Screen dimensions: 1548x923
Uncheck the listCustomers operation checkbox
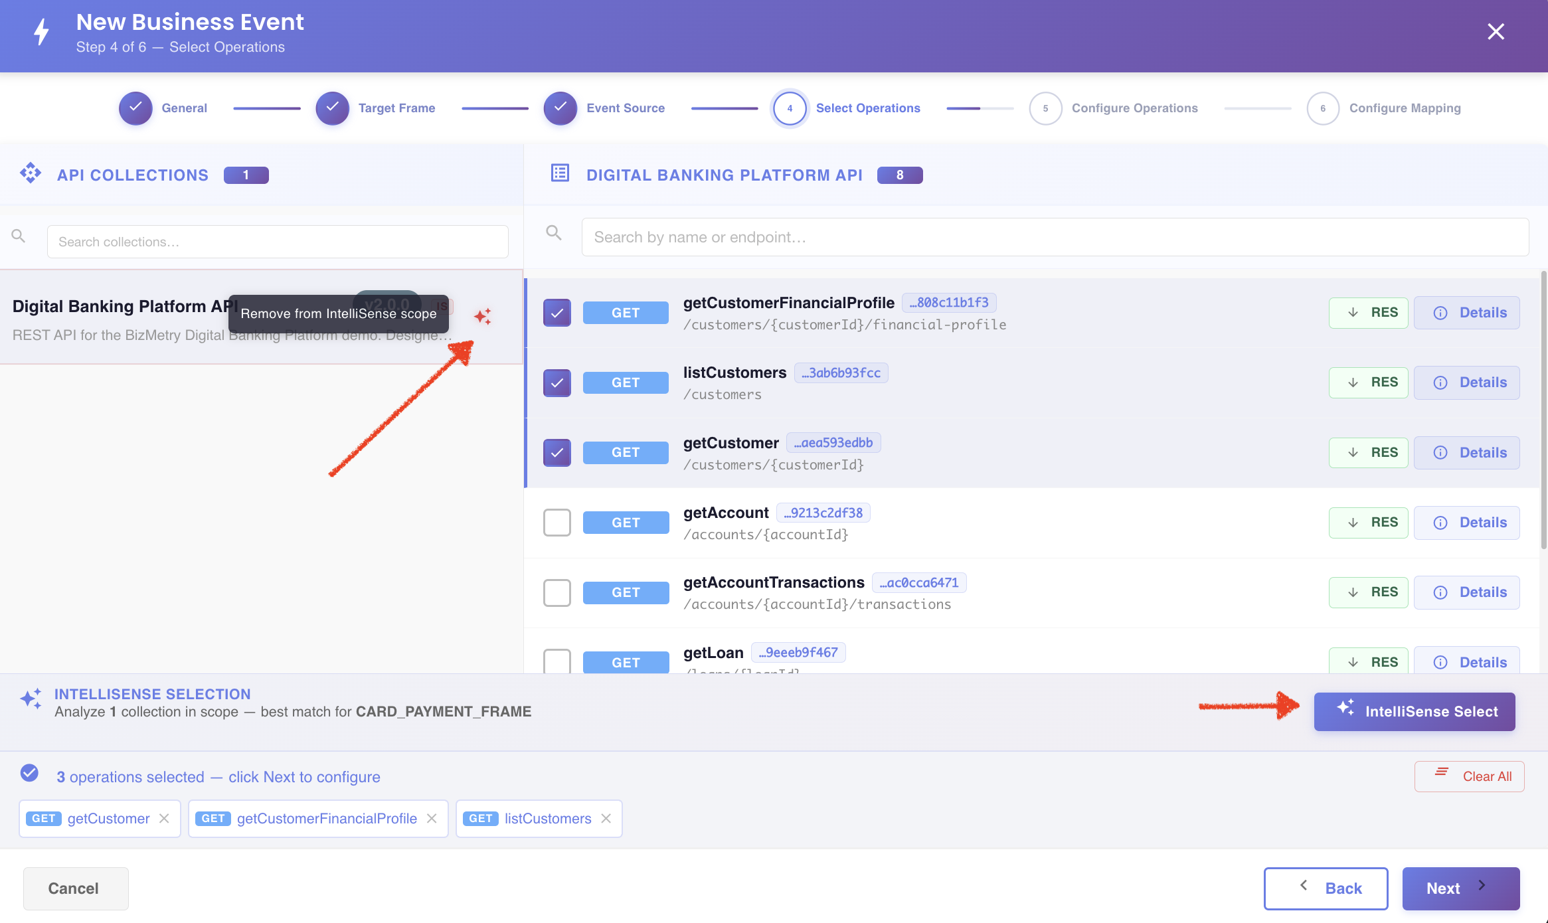click(x=557, y=382)
